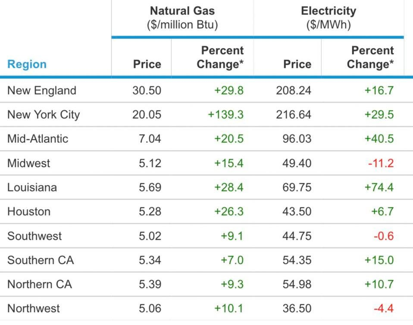413x325 pixels.
Task: Click the Louisiana row label
Action: [32, 187]
